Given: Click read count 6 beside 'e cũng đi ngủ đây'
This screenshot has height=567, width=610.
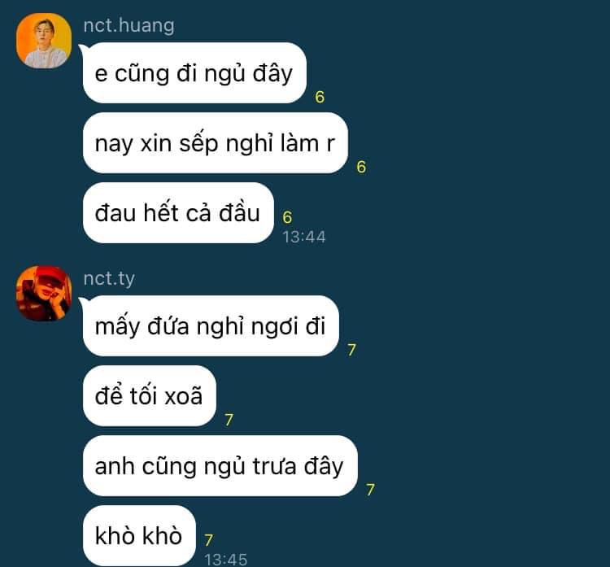Looking at the screenshot, I should (320, 97).
